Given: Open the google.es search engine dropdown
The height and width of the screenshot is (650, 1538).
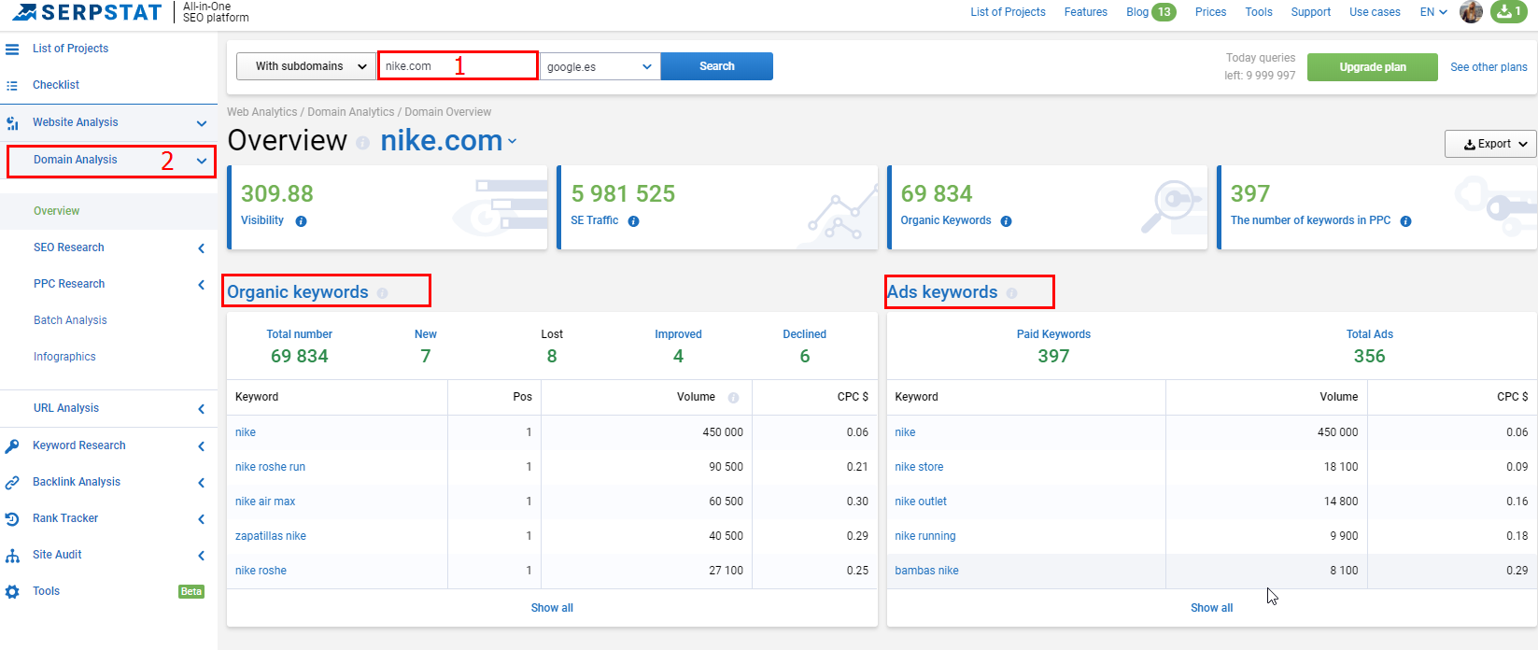Looking at the screenshot, I should pyautogui.click(x=600, y=66).
